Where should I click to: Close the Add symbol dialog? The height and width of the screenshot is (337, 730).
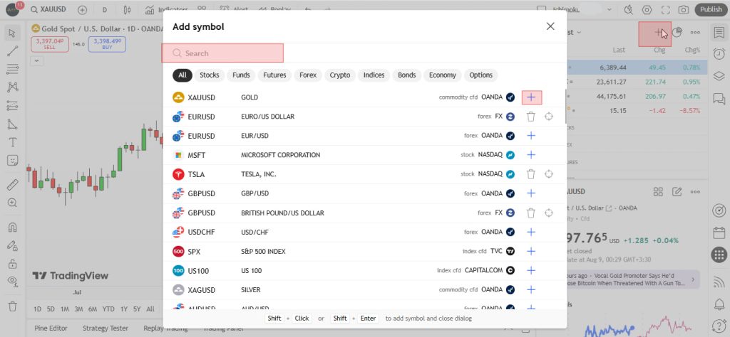pos(550,26)
